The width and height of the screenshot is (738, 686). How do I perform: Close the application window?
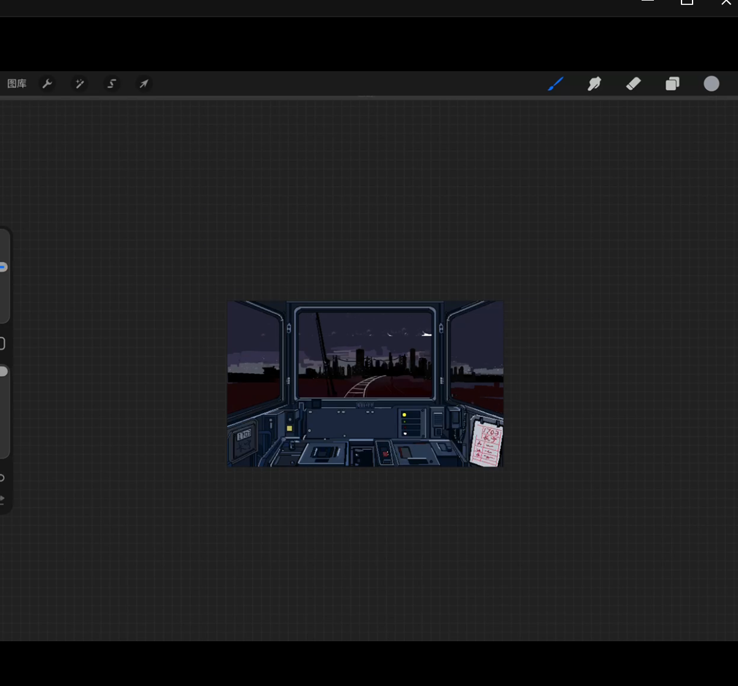tap(726, 2)
